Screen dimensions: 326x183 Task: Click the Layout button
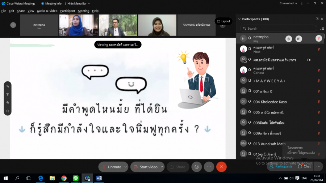[x=223, y=21]
